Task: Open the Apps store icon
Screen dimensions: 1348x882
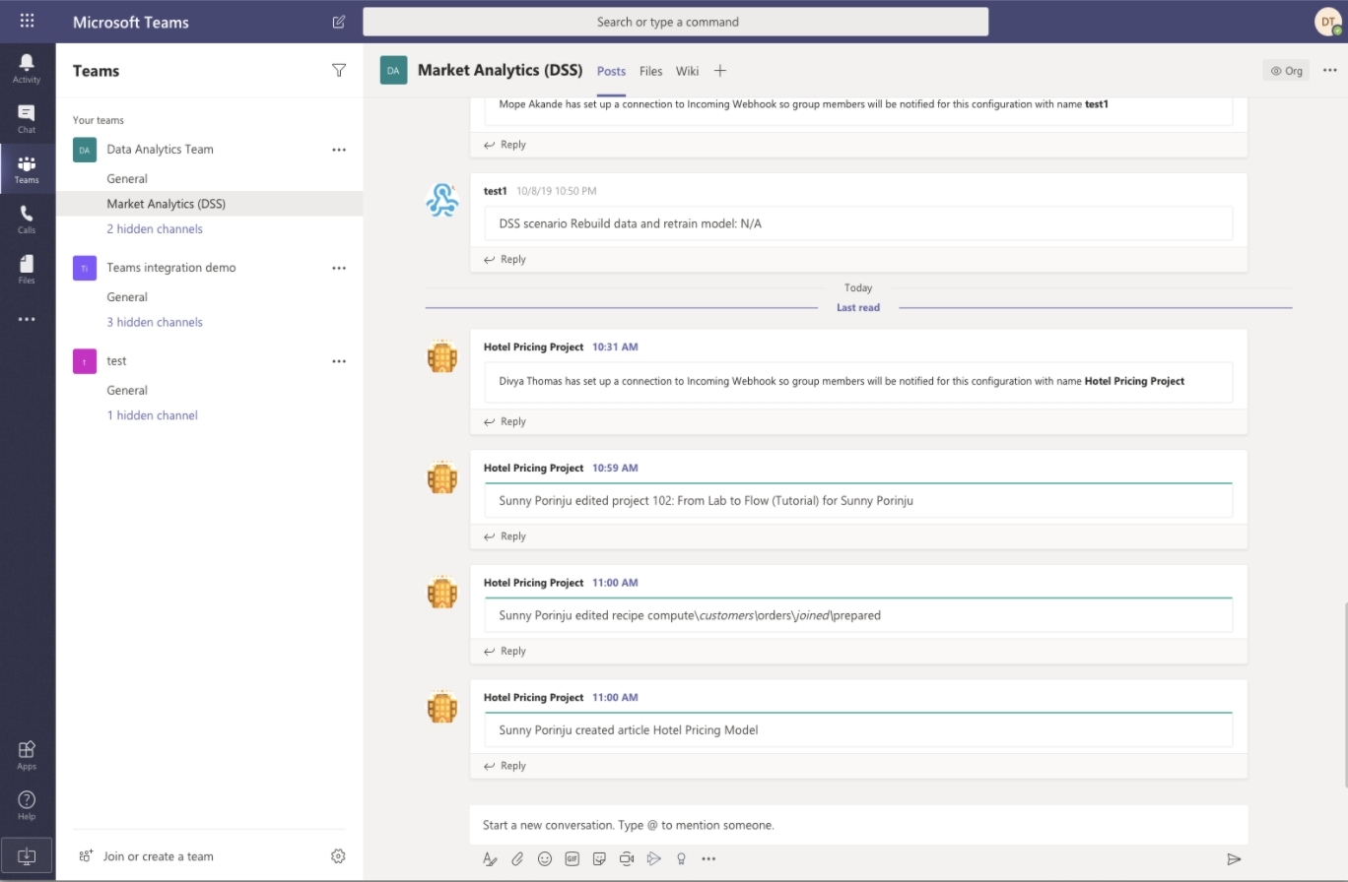Action: [27, 755]
